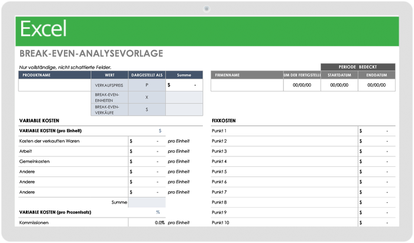This screenshot has width=414, height=243.
Task: Select the WERT column header
Action: [x=109, y=75]
